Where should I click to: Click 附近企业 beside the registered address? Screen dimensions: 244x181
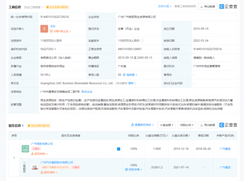pyautogui.click(x=87, y=91)
